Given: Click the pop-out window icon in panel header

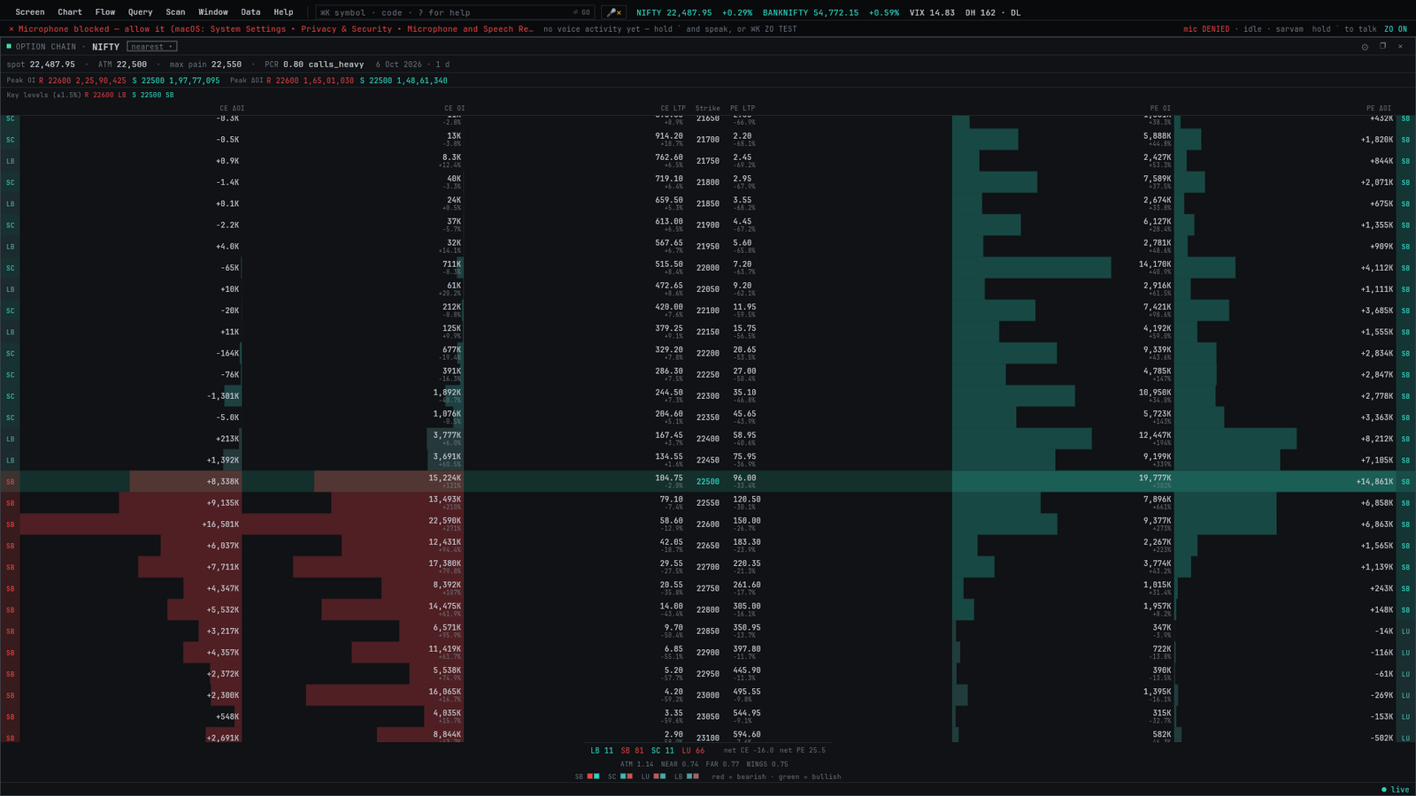Looking at the screenshot, I should [1382, 46].
